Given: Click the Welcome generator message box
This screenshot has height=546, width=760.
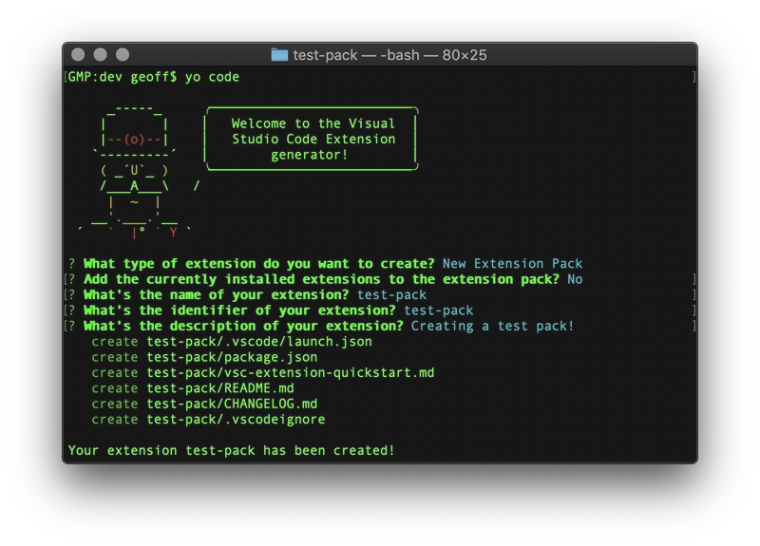Looking at the screenshot, I should click(312, 139).
